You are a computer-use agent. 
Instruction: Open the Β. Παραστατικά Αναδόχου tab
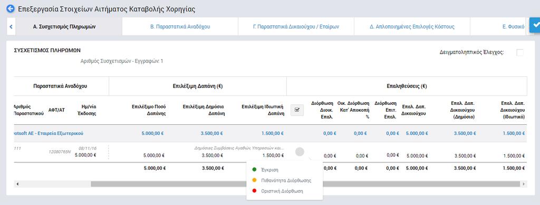(180, 26)
